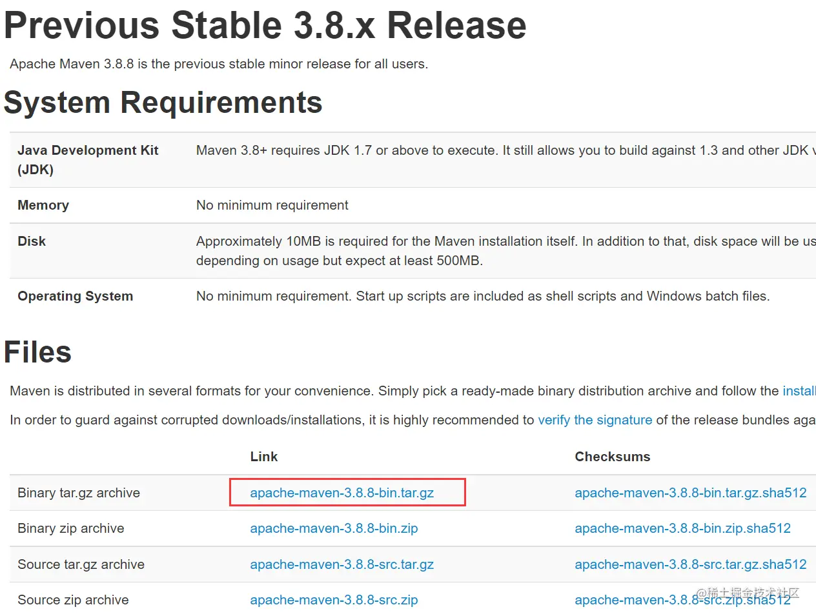Click the apache-maven-3.8.8-src.tar.gz source link

[x=342, y=564]
